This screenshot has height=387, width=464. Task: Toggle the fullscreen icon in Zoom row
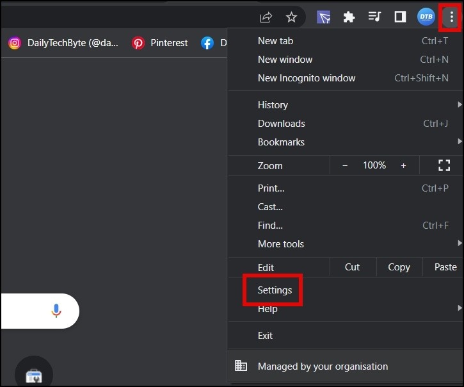click(444, 165)
